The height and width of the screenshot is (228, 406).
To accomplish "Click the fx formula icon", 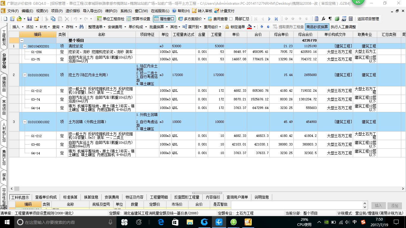I will coord(323,19).
